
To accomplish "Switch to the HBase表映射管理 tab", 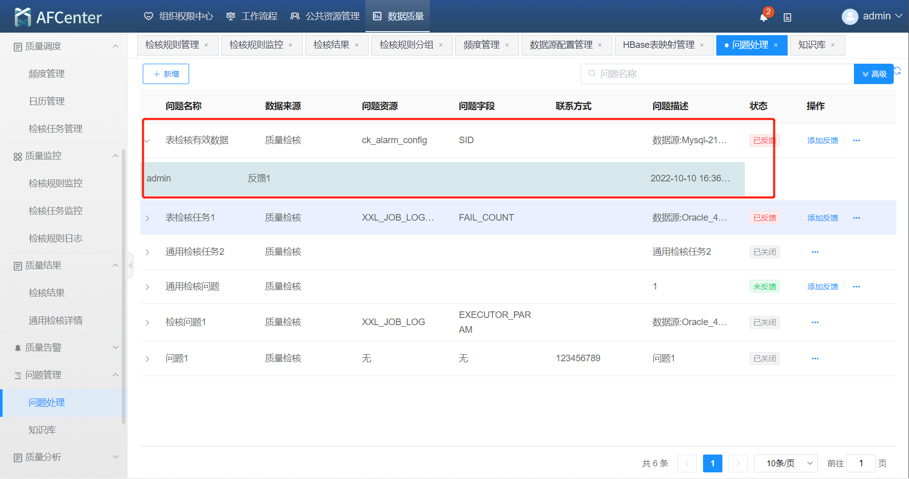I will point(658,45).
